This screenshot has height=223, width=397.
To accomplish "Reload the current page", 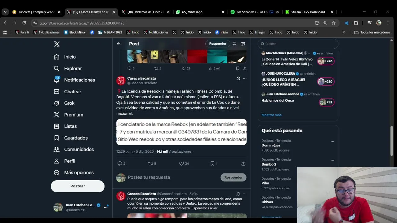I will click(x=24, y=23).
